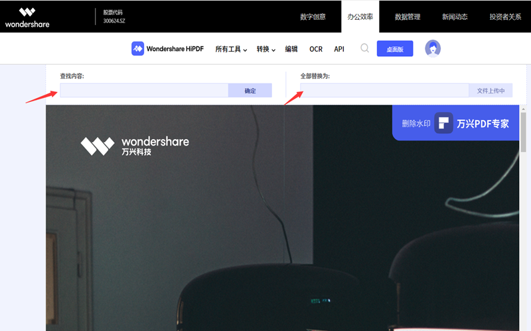This screenshot has height=331, width=531.
Task: Open the user avatar profile icon
Action: tap(433, 48)
